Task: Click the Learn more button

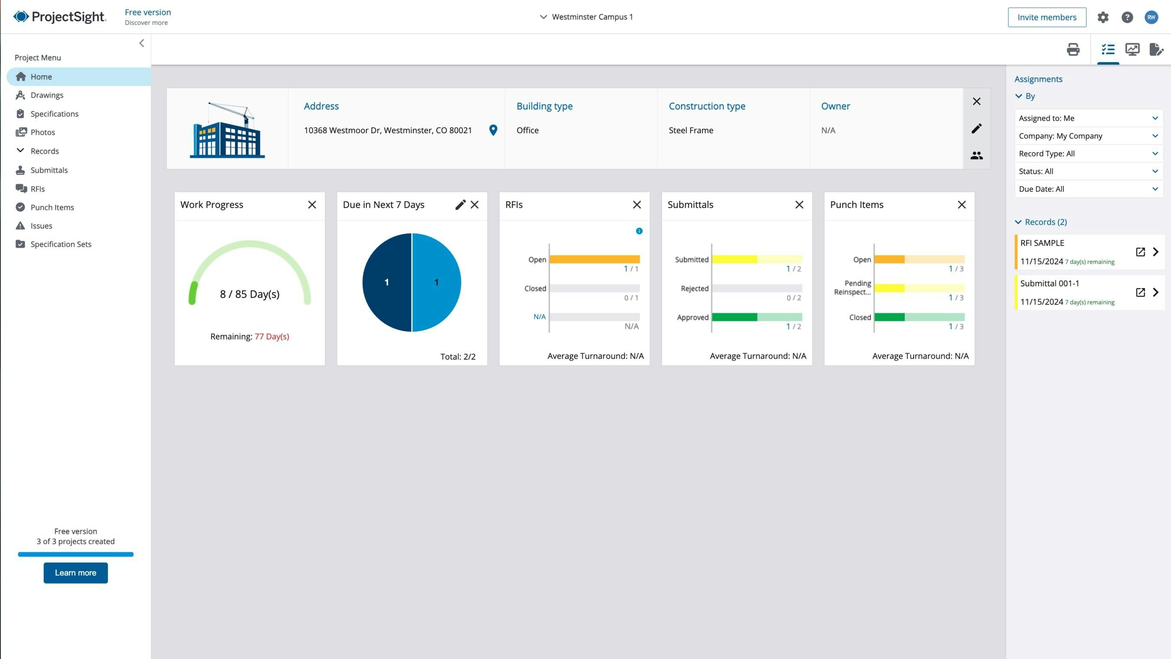Action: coord(75,573)
